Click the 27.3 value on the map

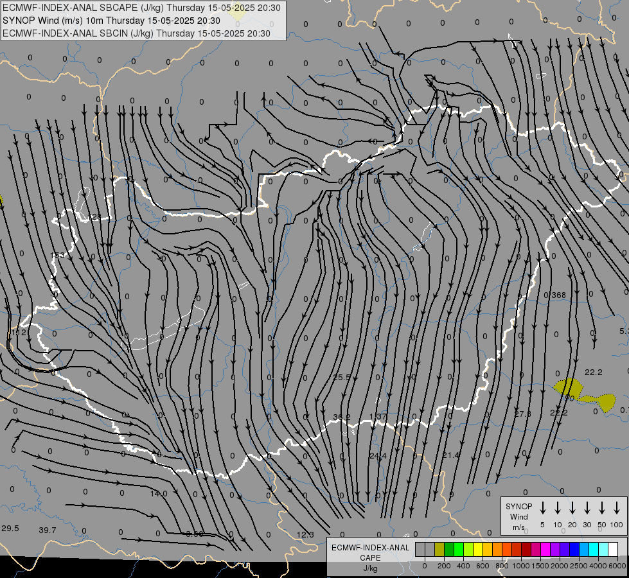click(x=523, y=414)
